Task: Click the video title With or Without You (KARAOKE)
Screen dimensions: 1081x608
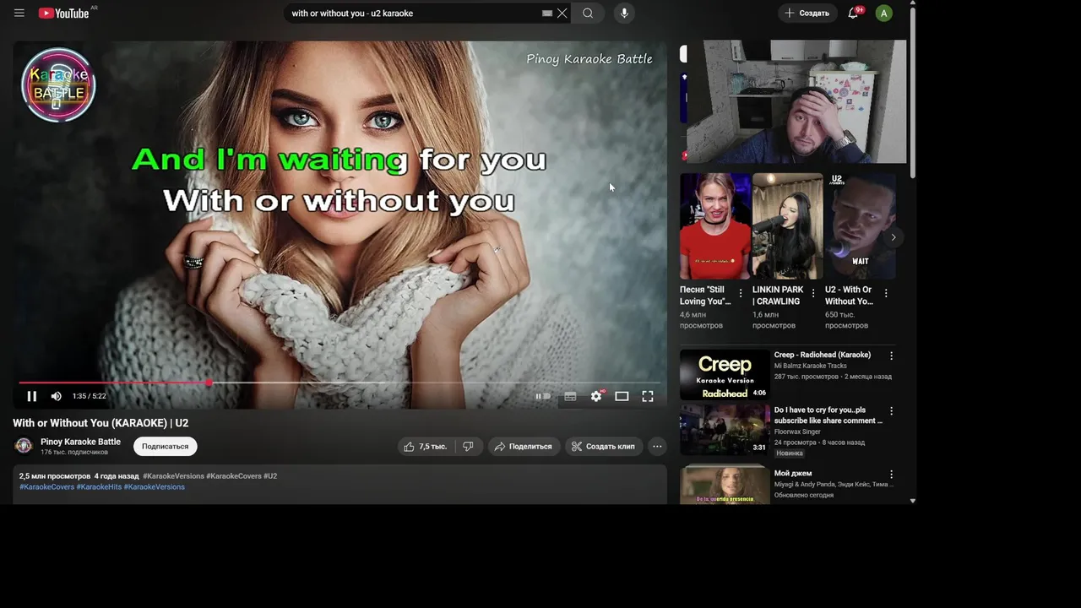Action: tap(100, 423)
